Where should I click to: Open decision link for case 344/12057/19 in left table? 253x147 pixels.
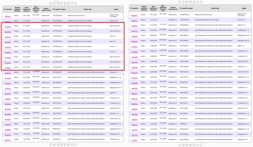click(7, 124)
